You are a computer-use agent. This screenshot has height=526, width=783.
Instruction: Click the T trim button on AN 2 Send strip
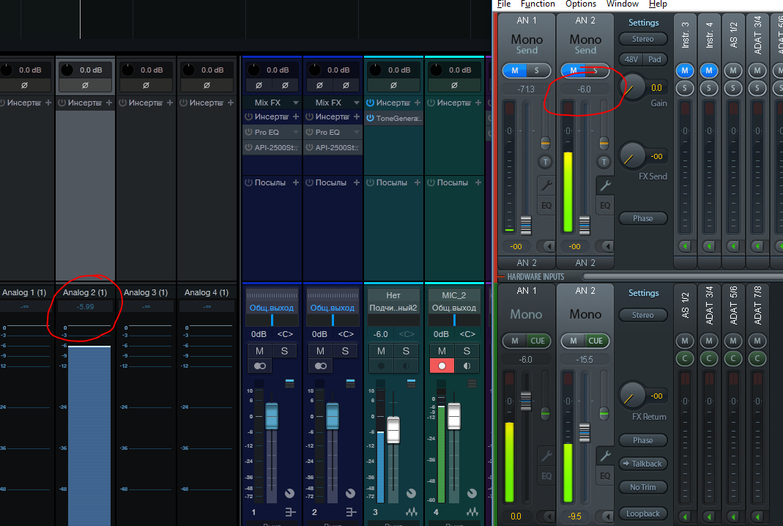pyautogui.click(x=604, y=161)
